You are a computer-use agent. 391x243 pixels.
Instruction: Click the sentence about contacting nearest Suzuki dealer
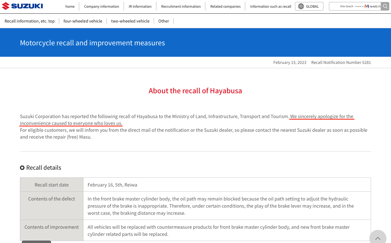[x=194, y=133]
